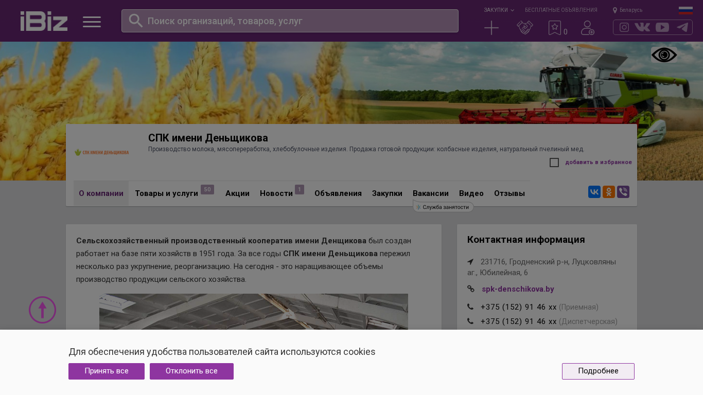Click the chain link website icon

[x=471, y=289]
